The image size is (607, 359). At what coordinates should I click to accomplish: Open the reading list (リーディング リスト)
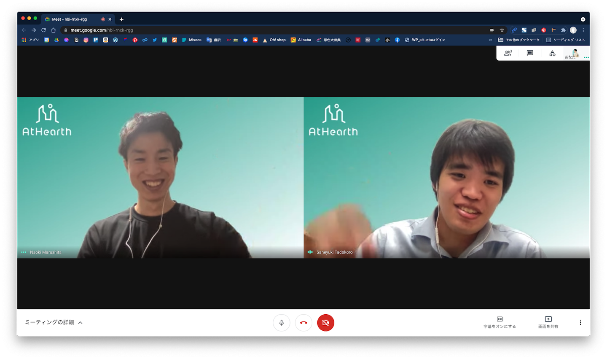point(566,40)
